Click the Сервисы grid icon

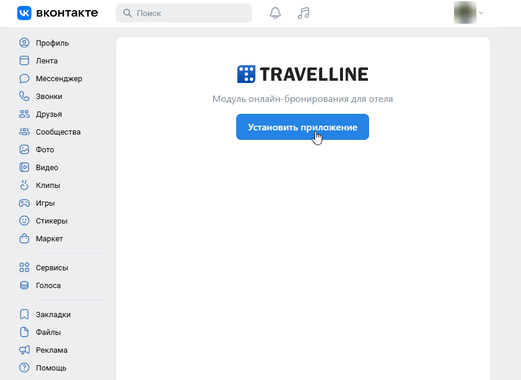(24, 267)
